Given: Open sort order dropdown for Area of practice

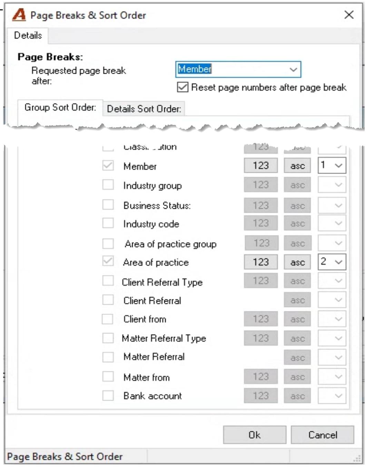Looking at the screenshot, I should (332, 262).
